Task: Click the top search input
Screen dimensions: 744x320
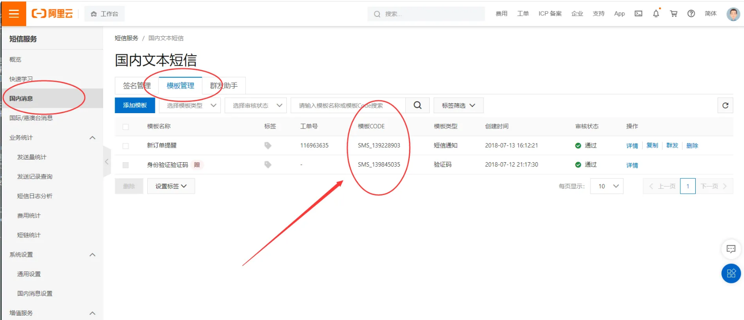Action: click(x=426, y=14)
